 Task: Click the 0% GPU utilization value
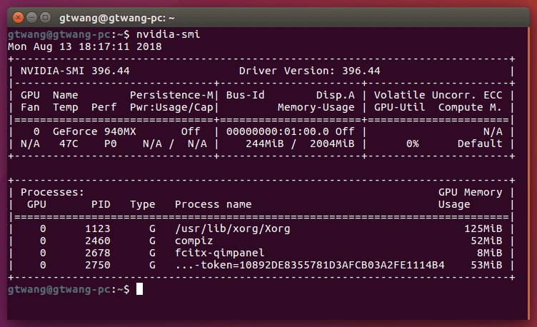[x=412, y=144]
